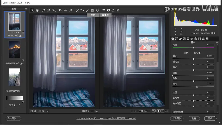Open the Calibration tab icon
The image size is (222, 125).
200,39
